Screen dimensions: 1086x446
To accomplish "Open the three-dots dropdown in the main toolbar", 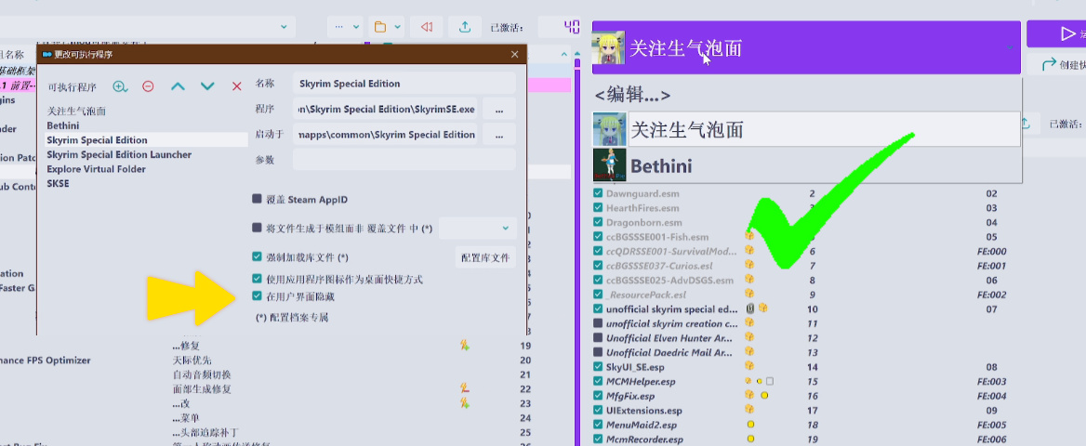I will pyautogui.click(x=346, y=27).
